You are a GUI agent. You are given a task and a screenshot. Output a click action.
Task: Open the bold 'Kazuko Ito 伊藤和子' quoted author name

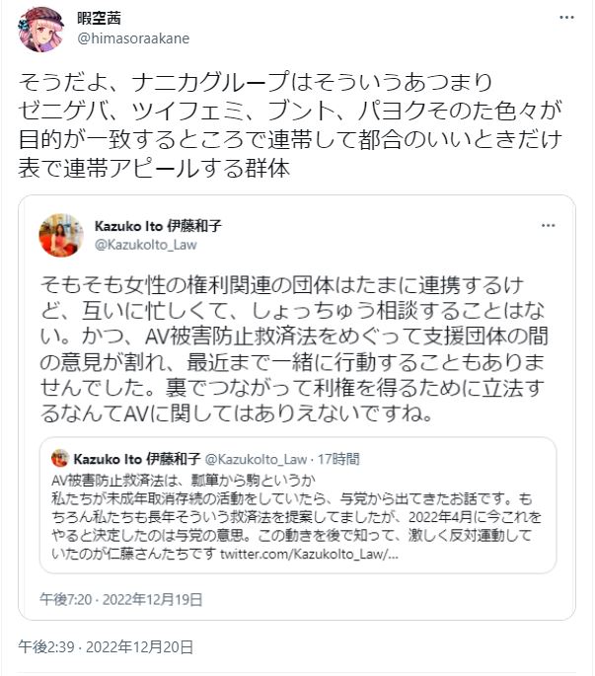pos(156,225)
